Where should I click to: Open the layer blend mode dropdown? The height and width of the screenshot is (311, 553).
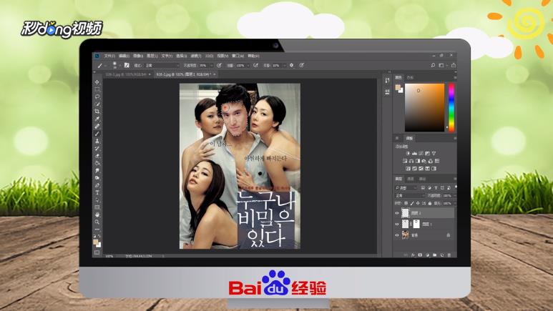[410, 196]
